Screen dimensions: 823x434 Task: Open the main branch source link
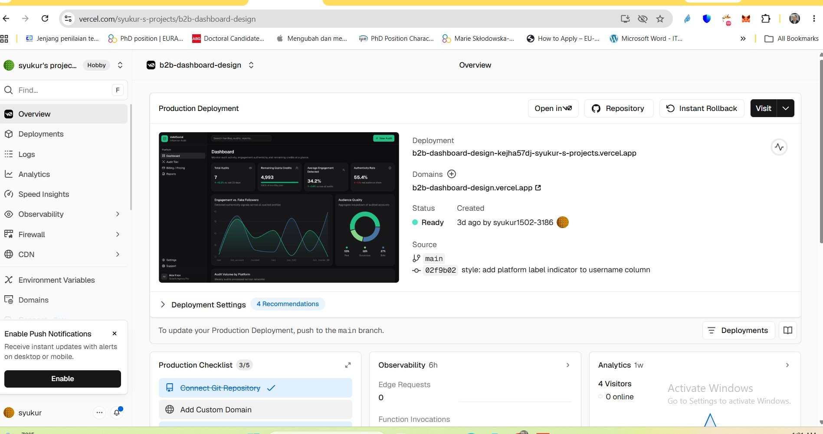(x=433, y=258)
